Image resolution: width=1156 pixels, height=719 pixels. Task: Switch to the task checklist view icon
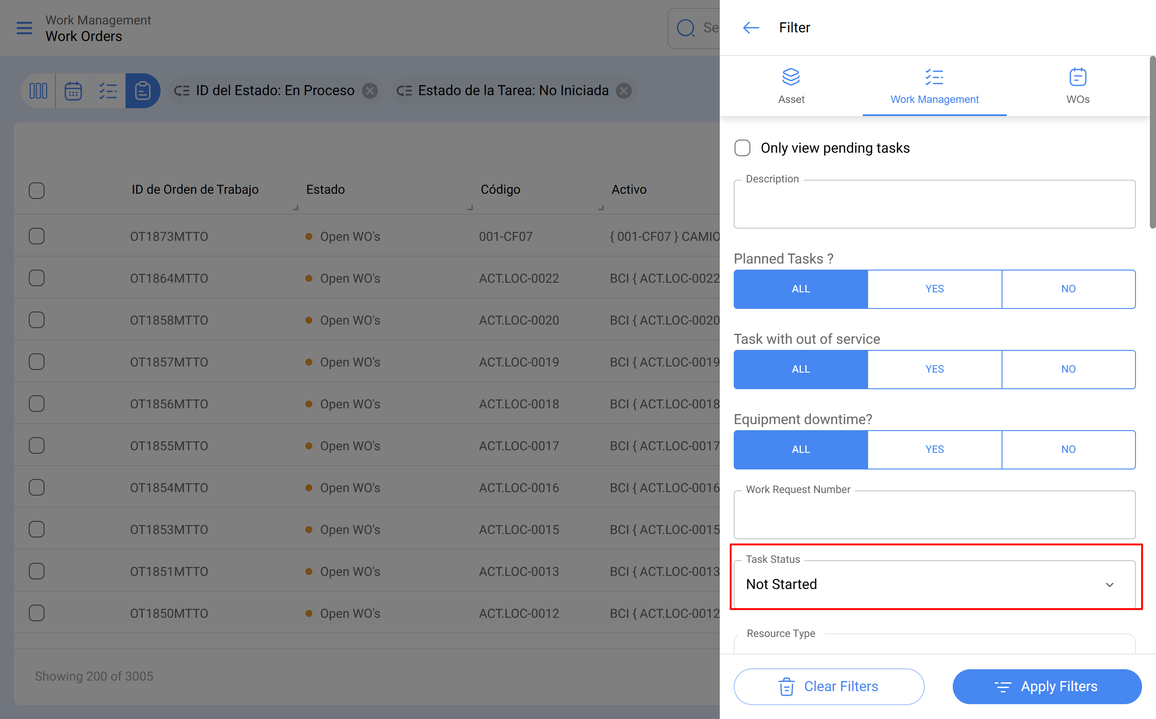108,90
